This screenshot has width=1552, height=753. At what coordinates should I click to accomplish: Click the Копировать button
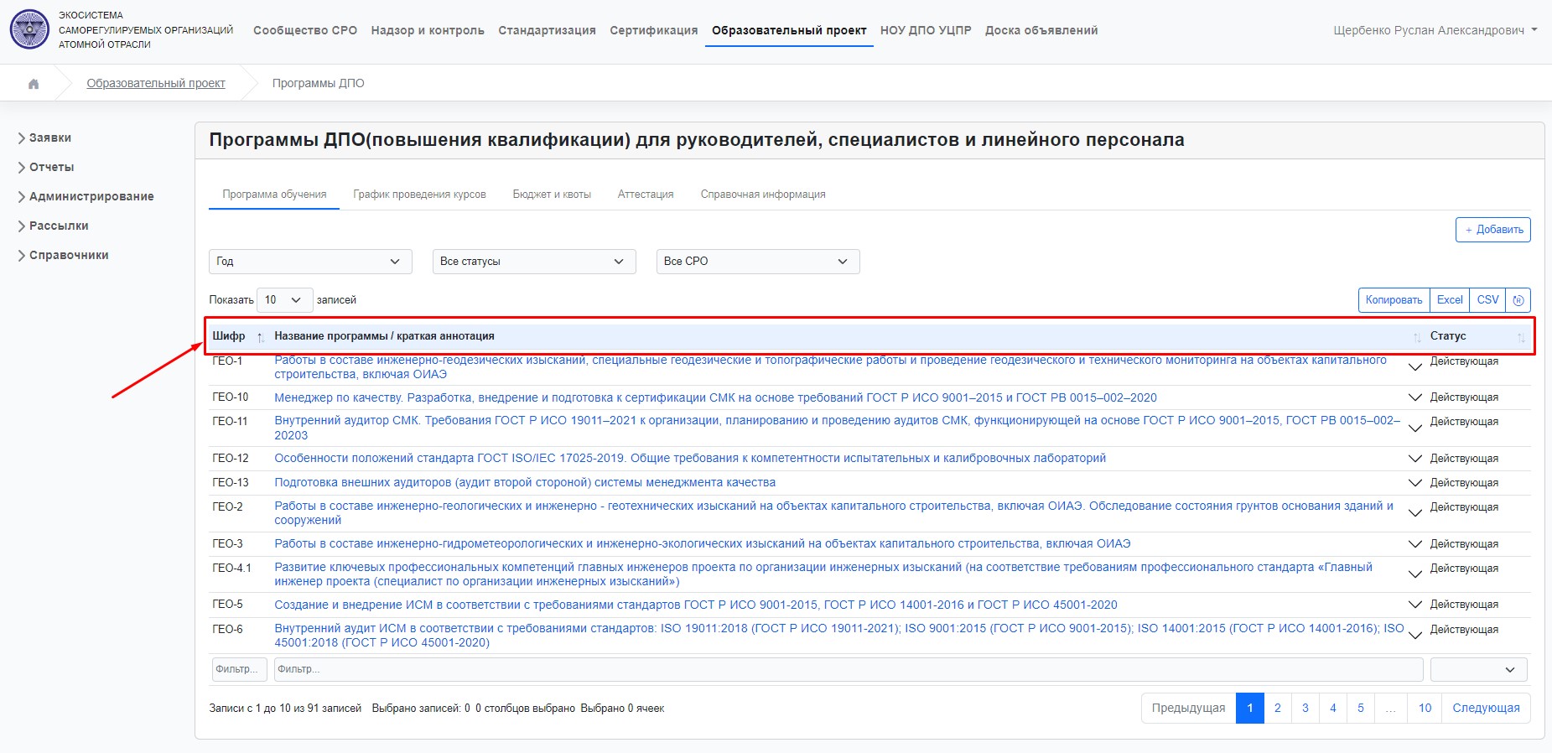click(x=1394, y=300)
